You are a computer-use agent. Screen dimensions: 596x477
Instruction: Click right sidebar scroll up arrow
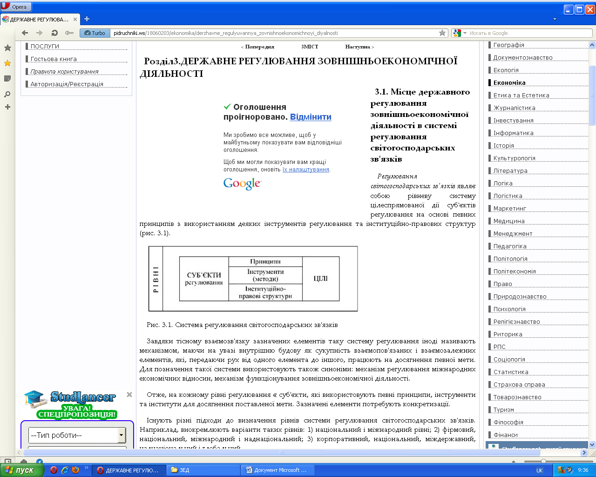592,45
